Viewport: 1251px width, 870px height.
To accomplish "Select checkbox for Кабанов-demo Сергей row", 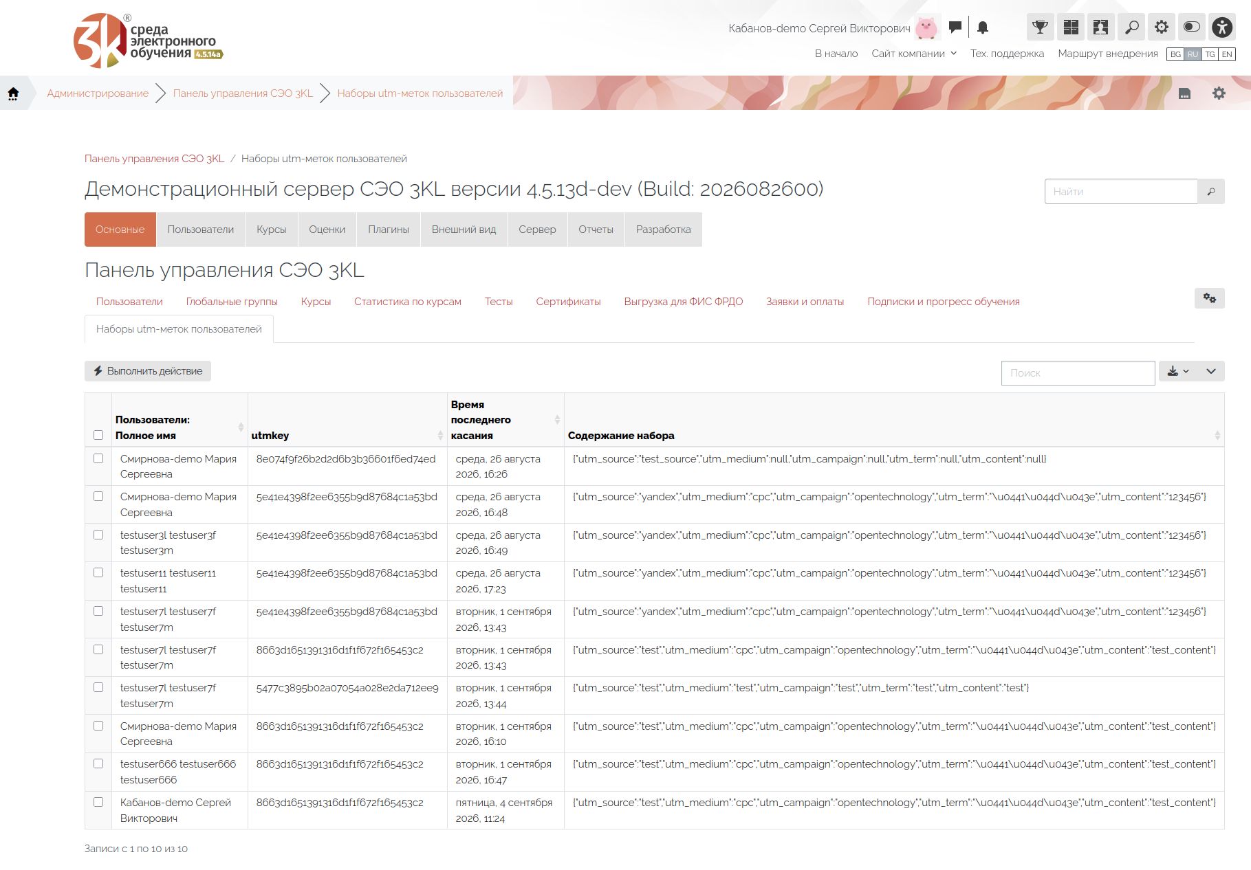I will 98,802.
